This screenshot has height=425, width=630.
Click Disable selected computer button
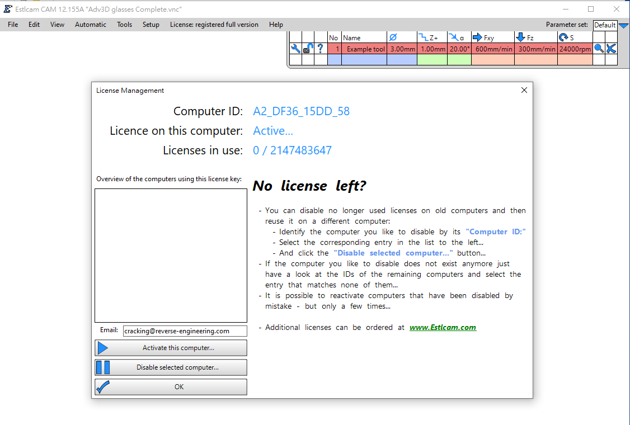(171, 367)
